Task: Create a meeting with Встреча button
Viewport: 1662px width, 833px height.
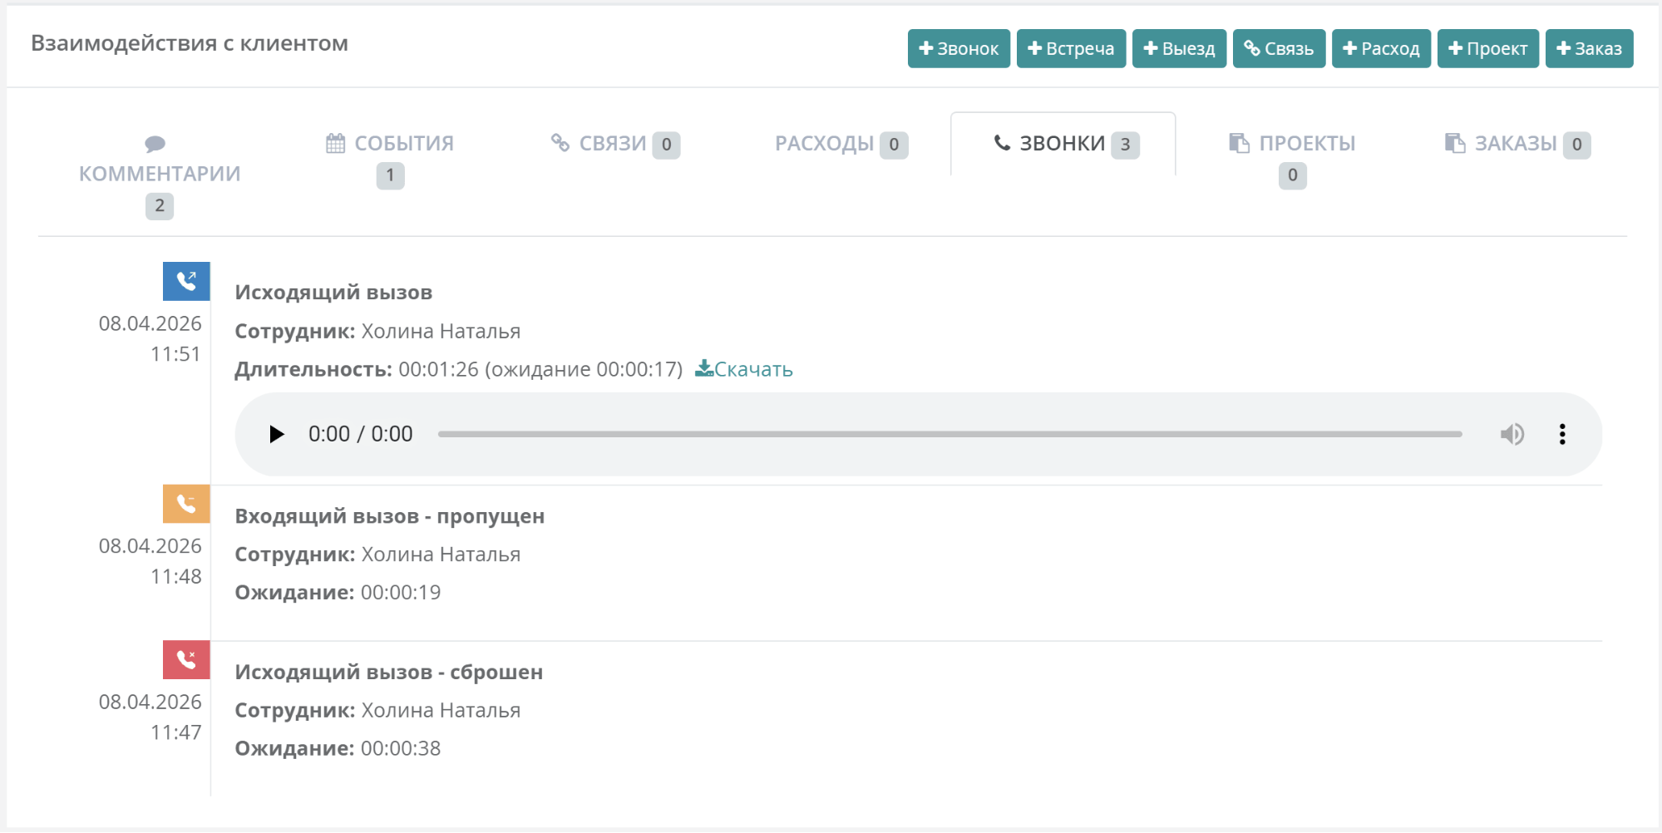Action: [x=1071, y=49]
